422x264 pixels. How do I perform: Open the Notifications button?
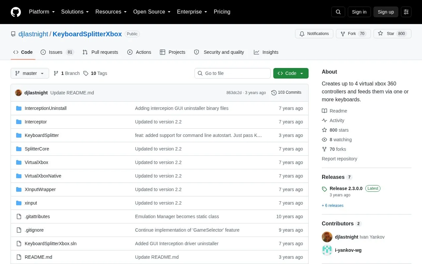314,34
